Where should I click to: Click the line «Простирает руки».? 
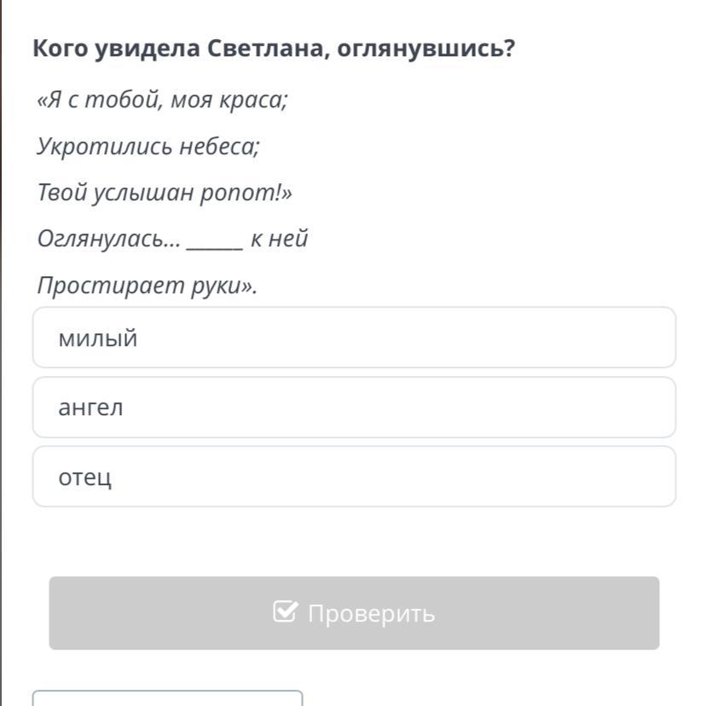coord(147,286)
